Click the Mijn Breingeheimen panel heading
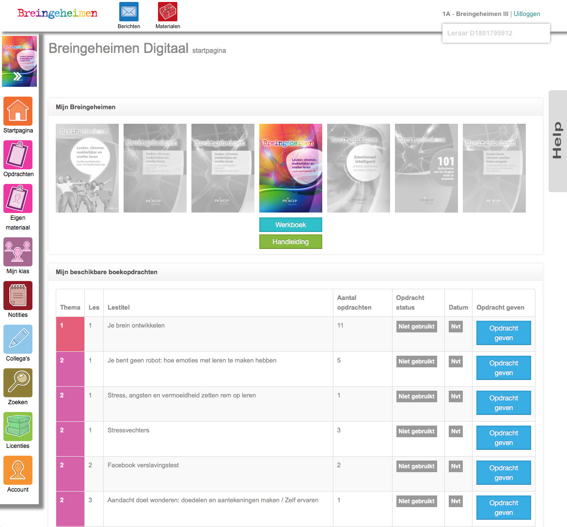The width and height of the screenshot is (567, 527). pyautogui.click(x=85, y=107)
